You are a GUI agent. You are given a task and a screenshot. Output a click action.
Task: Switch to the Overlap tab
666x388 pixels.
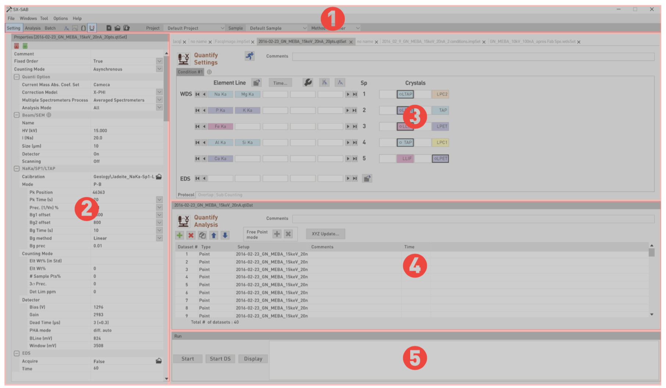[205, 195]
